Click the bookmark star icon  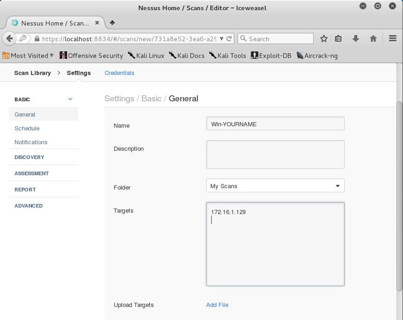[324, 39]
